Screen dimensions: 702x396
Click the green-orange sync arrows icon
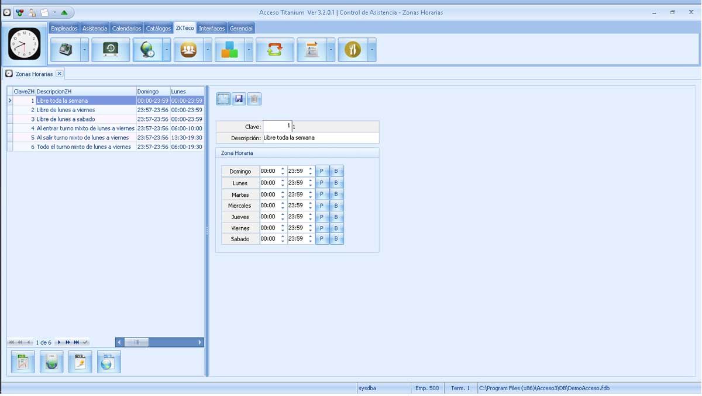pos(274,50)
